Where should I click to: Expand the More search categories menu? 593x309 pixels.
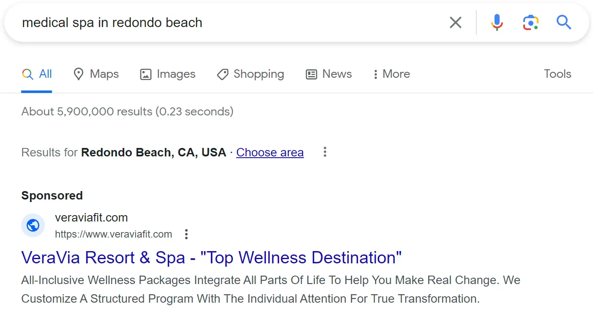coord(391,74)
